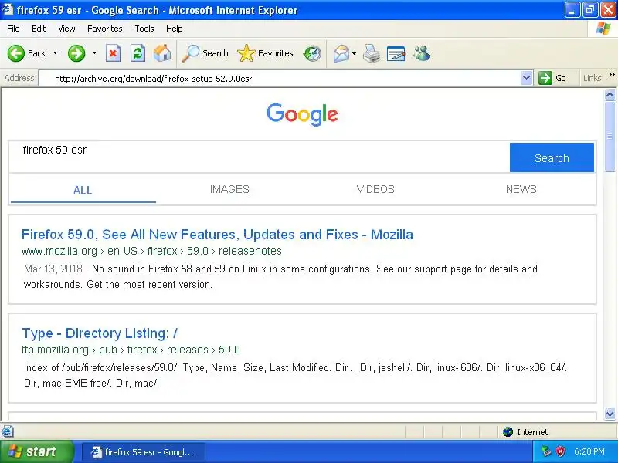Click the Windows start button
This screenshot has height=463, width=618.
click(37, 451)
